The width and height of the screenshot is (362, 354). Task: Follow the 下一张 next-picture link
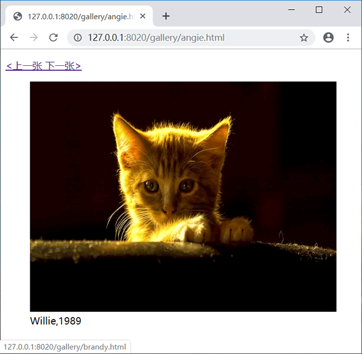[63, 66]
